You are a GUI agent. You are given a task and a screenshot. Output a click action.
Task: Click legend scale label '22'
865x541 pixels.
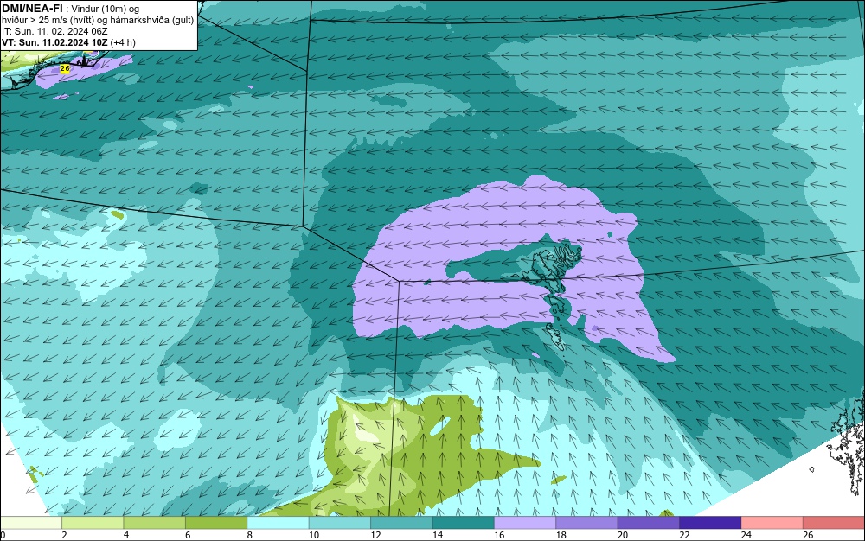tap(684, 535)
